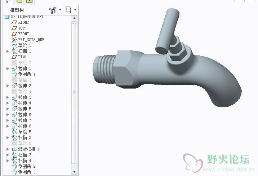
Task: Select the 拉伸 8 feature label
Action: coord(25,126)
